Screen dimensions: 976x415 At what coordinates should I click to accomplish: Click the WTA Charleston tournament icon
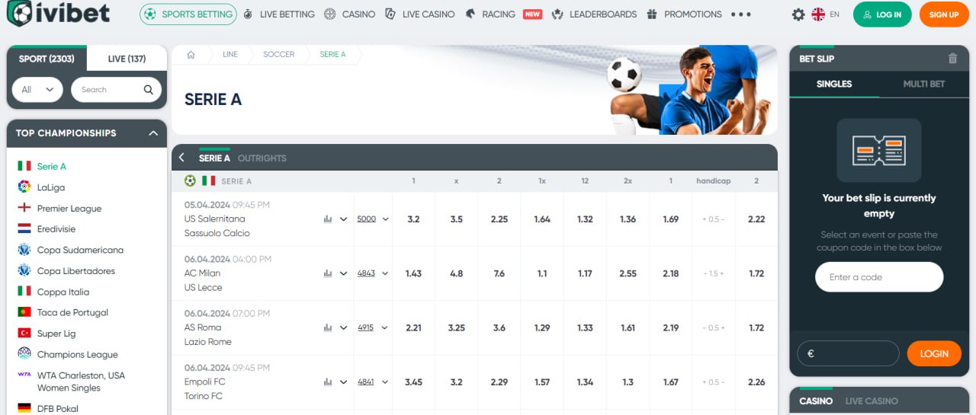pos(24,375)
